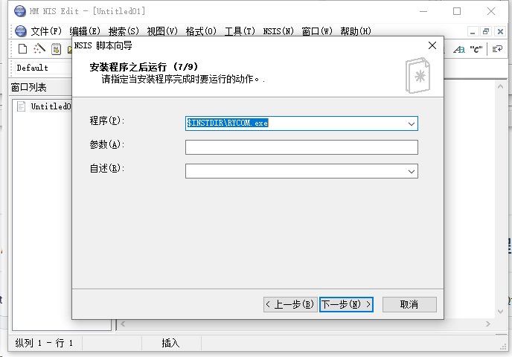Click the font/replace 'Aa' toolbar icon

(458, 49)
